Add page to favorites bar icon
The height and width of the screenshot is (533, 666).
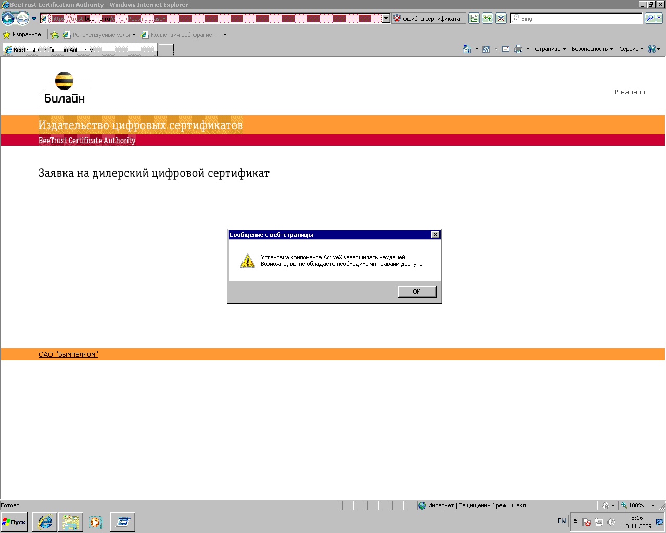coord(55,35)
